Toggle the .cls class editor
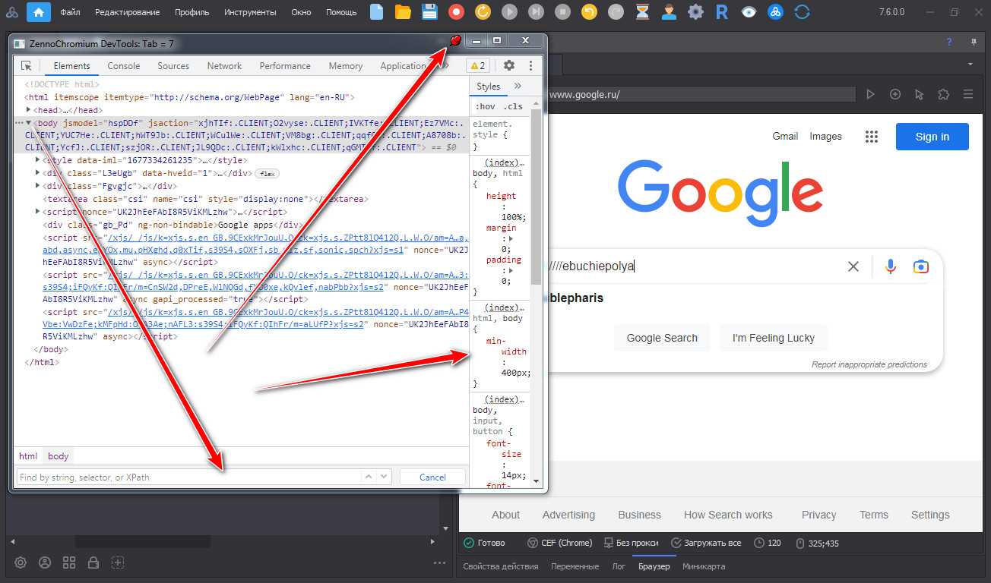 coord(514,107)
